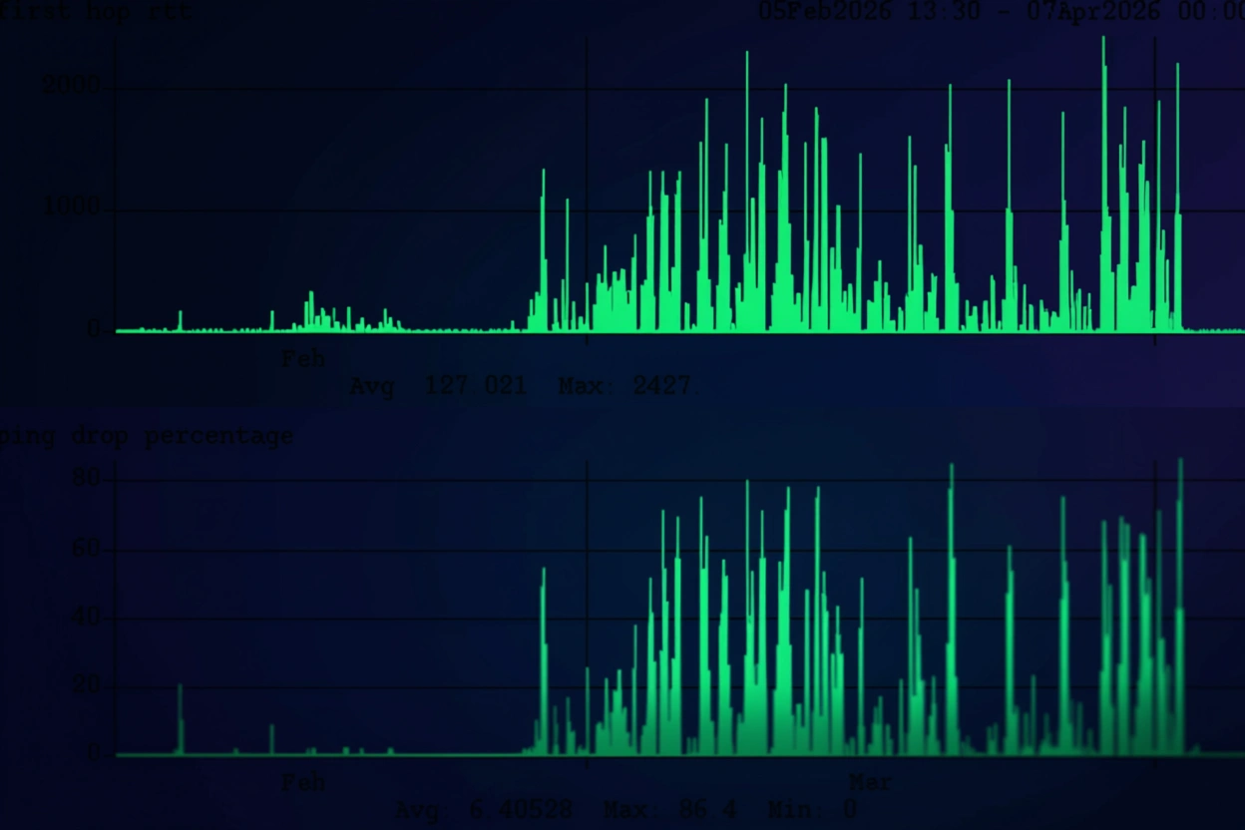1245x830 pixels.
Task: Click the "first hop rtt" chart title
Action: pos(95,12)
